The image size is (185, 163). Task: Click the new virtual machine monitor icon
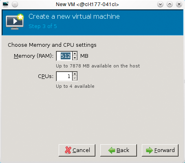click(15, 22)
